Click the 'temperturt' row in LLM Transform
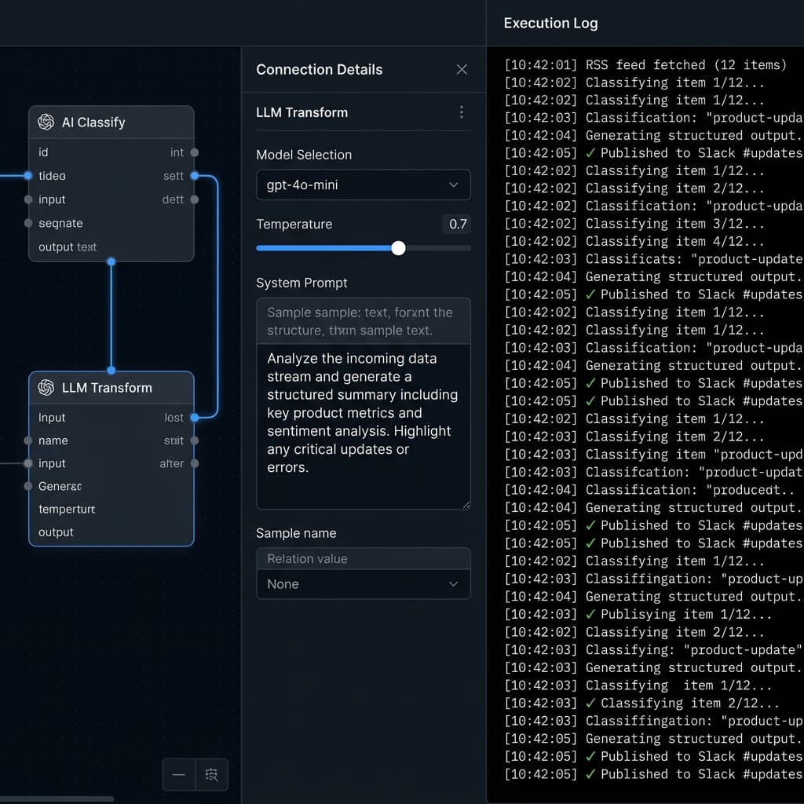 pos(111,509)
